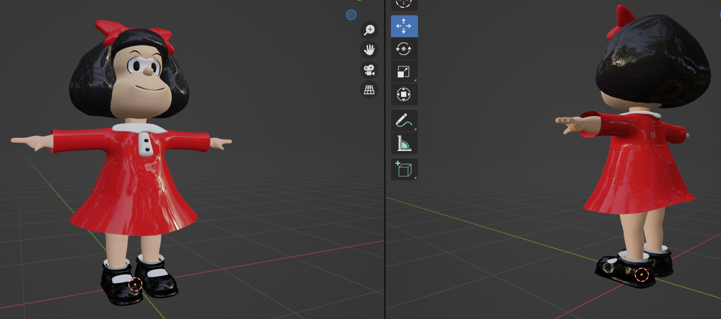The image size is (721, 319).
Task: Select the character's red dress in left viewport
Action: [132, 180]
